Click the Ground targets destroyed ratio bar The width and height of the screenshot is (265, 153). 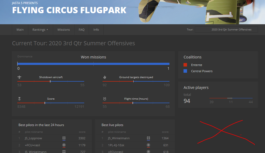pyautogui.click(x=136, y=81)
